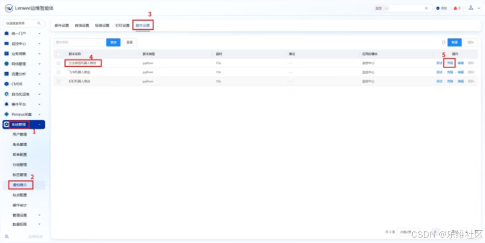Check the 飞书机器人推送 row checkbox
The width and height of the screenshot is (485, 243).
(x=58, y=72)
